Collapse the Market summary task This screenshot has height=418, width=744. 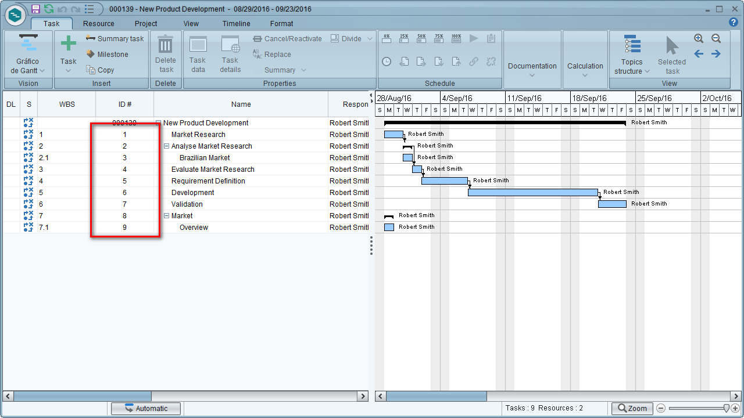(x=167, y=216)
